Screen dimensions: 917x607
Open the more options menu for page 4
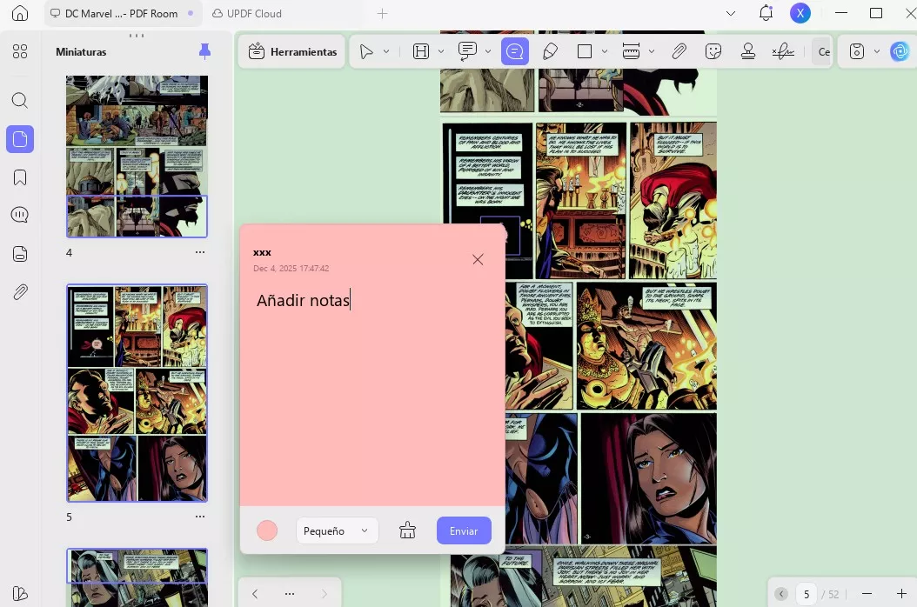[200, 252]
